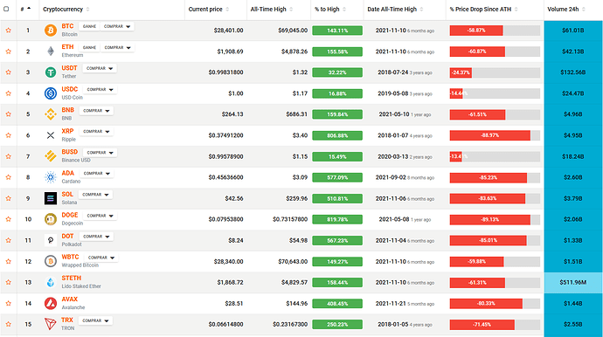Click the Bitcoin logo icon
The image size is (603, 337).
(51, 31)
